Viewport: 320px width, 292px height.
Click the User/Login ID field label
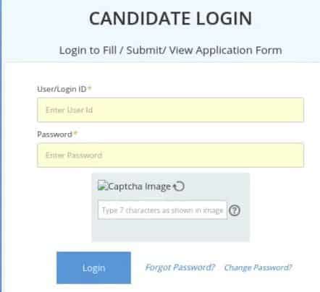[x=62, y=89]
